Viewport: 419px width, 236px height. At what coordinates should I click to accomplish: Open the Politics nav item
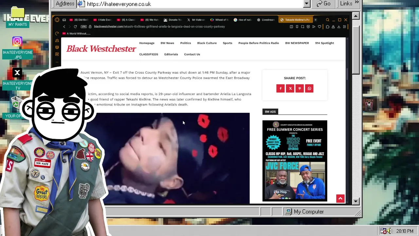pyautogui.click(x=186, y=43)
